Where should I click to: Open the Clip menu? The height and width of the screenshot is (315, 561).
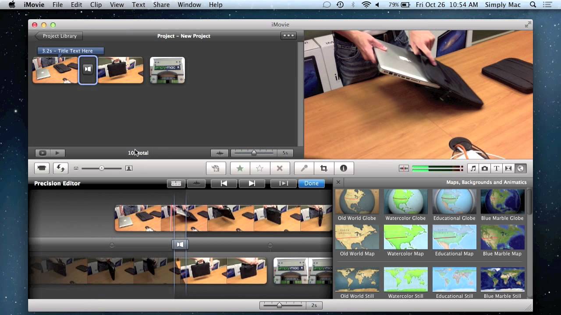pos(96,5)
